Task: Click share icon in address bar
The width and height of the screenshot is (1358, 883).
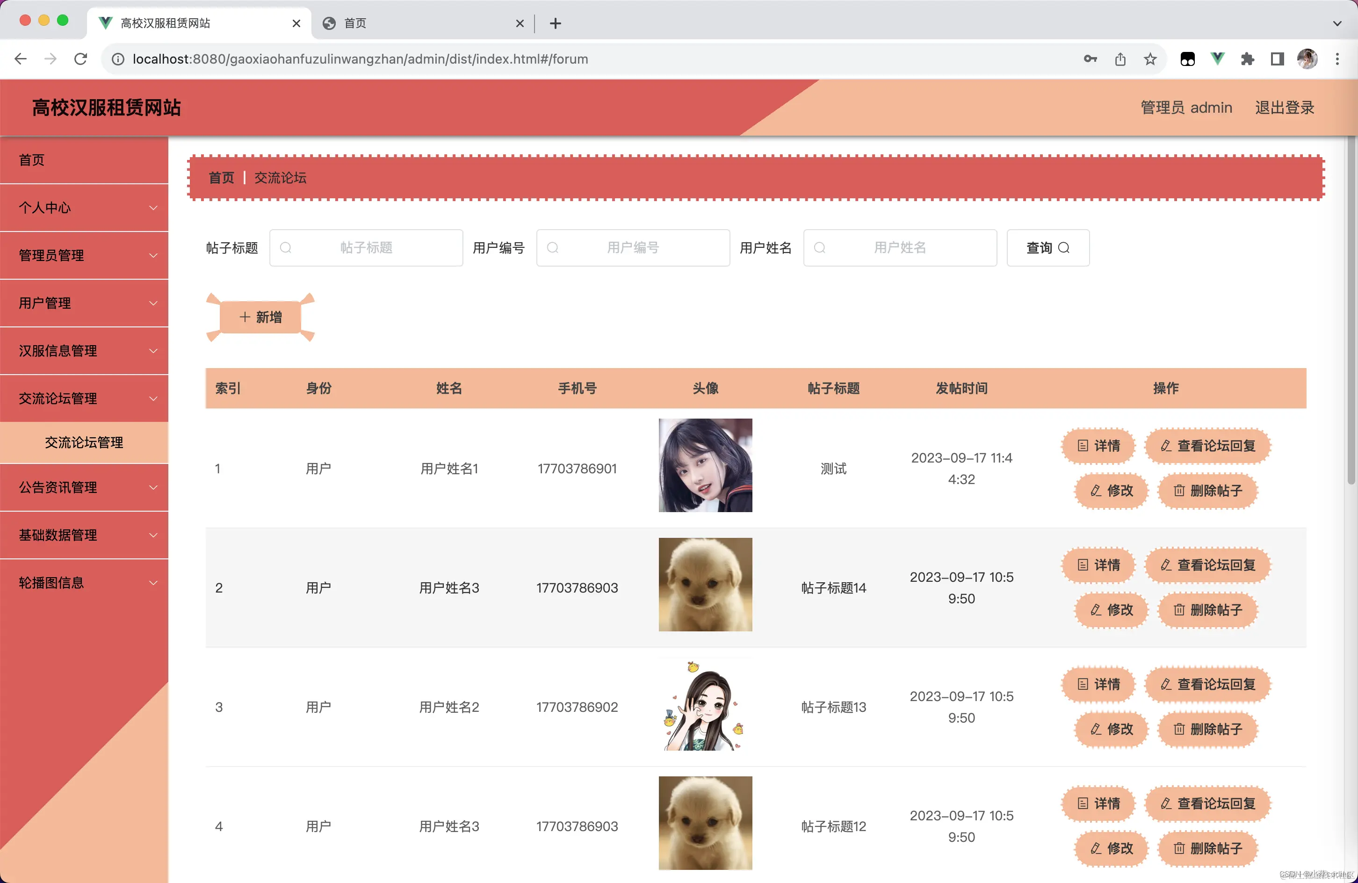Action: point(1120,59)
